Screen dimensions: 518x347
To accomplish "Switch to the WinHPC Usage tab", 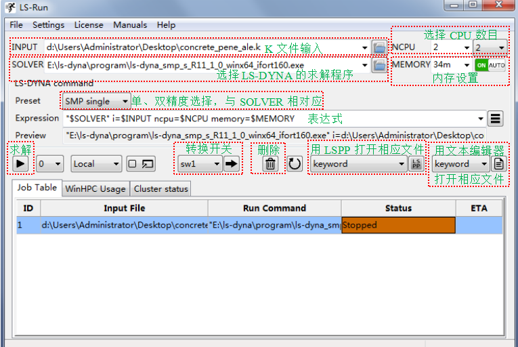I will 95,189.
